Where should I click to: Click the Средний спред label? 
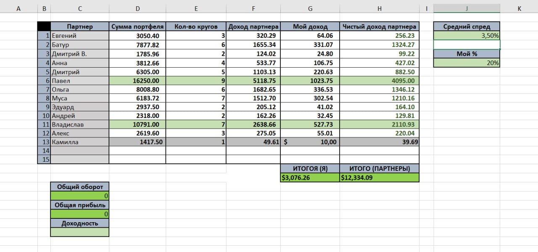[x=467, y=27]
